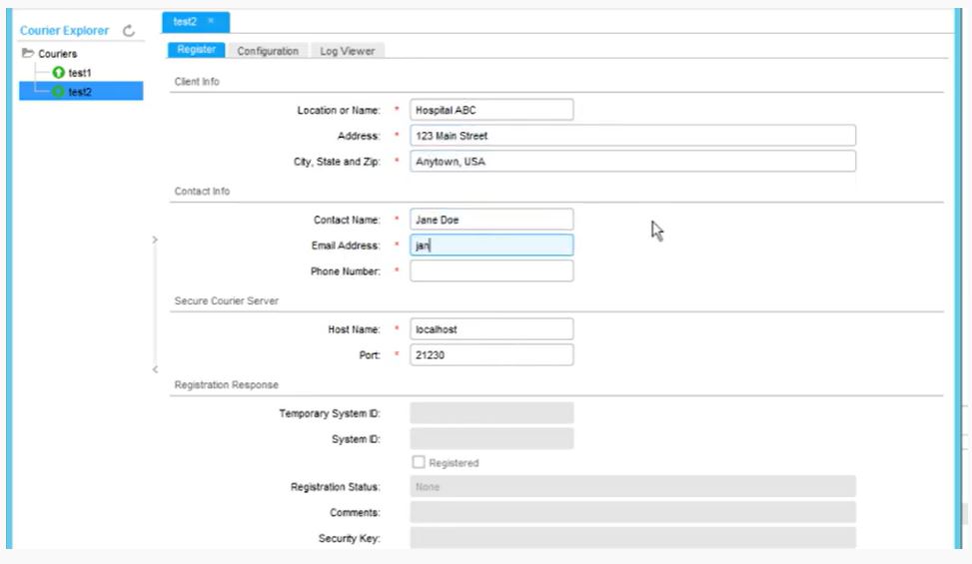This screenshot has width=972, height=564.
Task: Click the Location or Name field
Action: (x=491, y=110)
